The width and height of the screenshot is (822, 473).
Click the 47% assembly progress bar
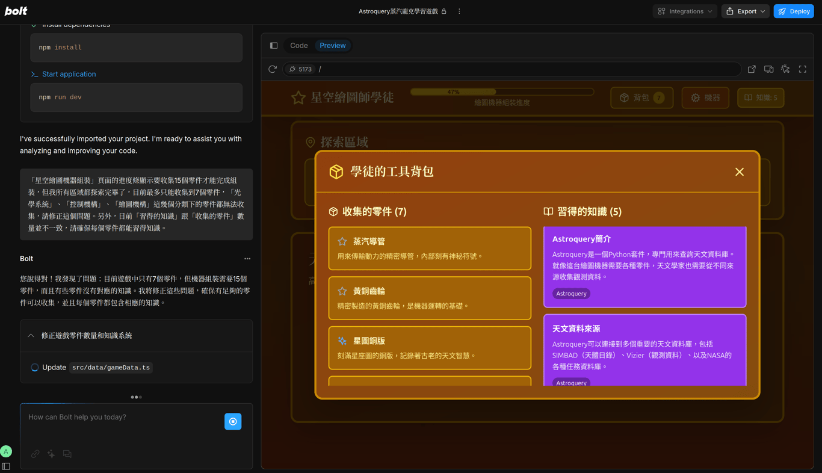click(502, 92)
